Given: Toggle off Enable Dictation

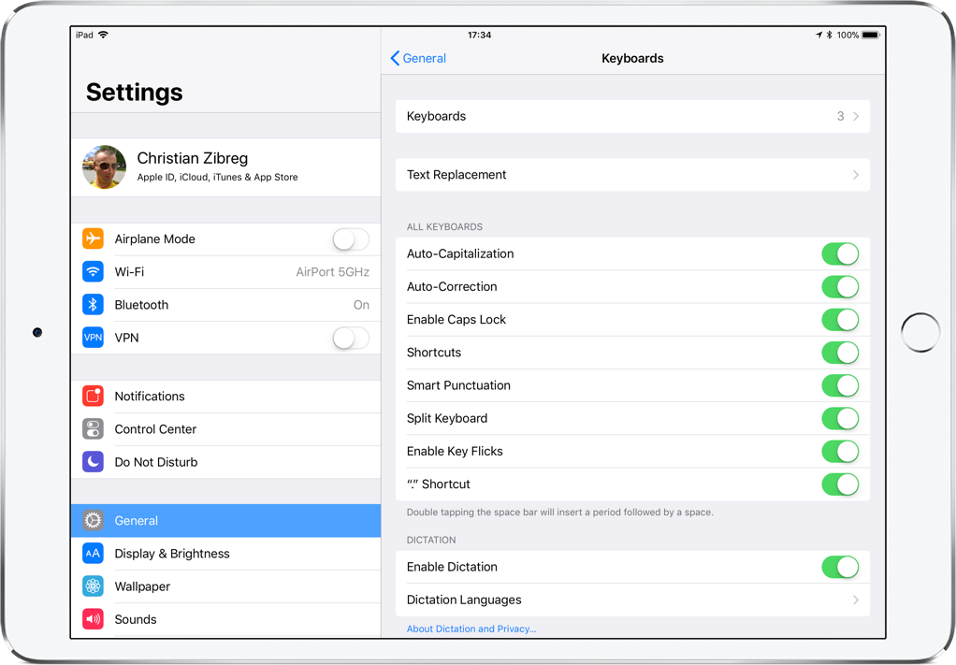Looking at the screenshot, I should click(840, 567).
